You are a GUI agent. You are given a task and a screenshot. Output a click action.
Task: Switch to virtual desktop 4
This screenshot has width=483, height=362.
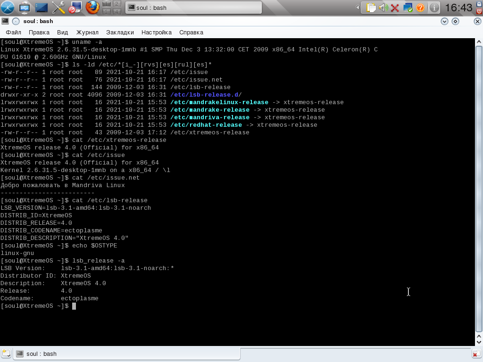click(117, 11)
